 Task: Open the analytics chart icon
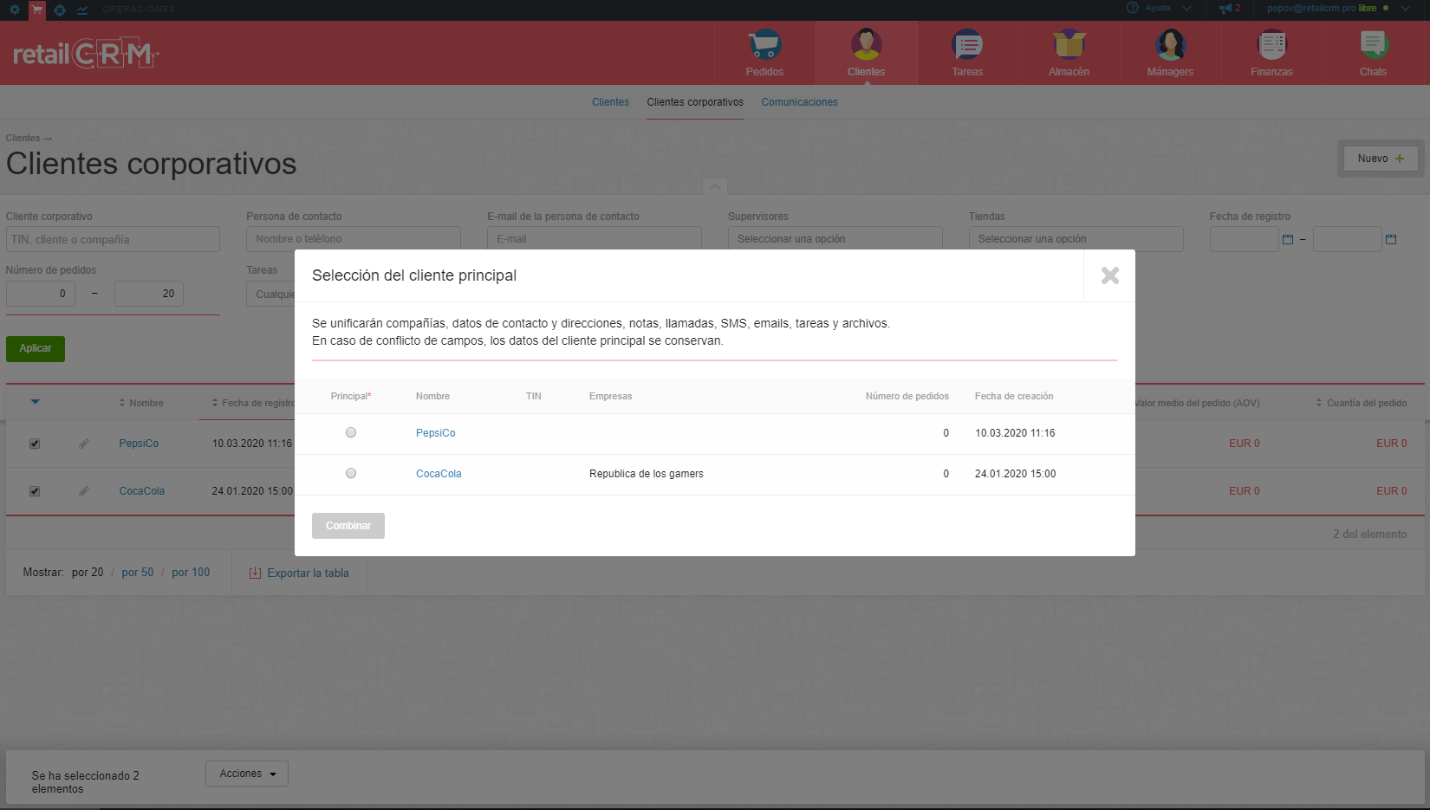click(82, 10)
